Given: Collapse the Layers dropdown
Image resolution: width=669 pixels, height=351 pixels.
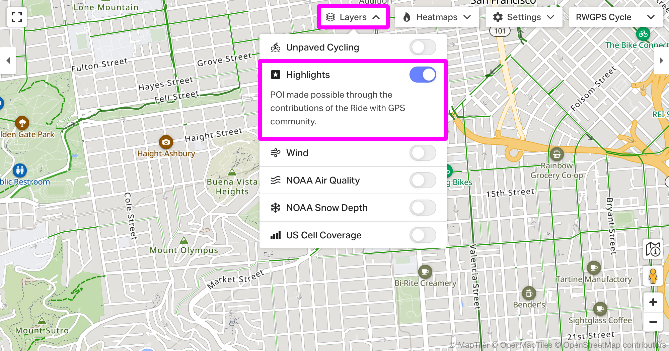Looking at the screenshot, I should (x=353, y=17).
